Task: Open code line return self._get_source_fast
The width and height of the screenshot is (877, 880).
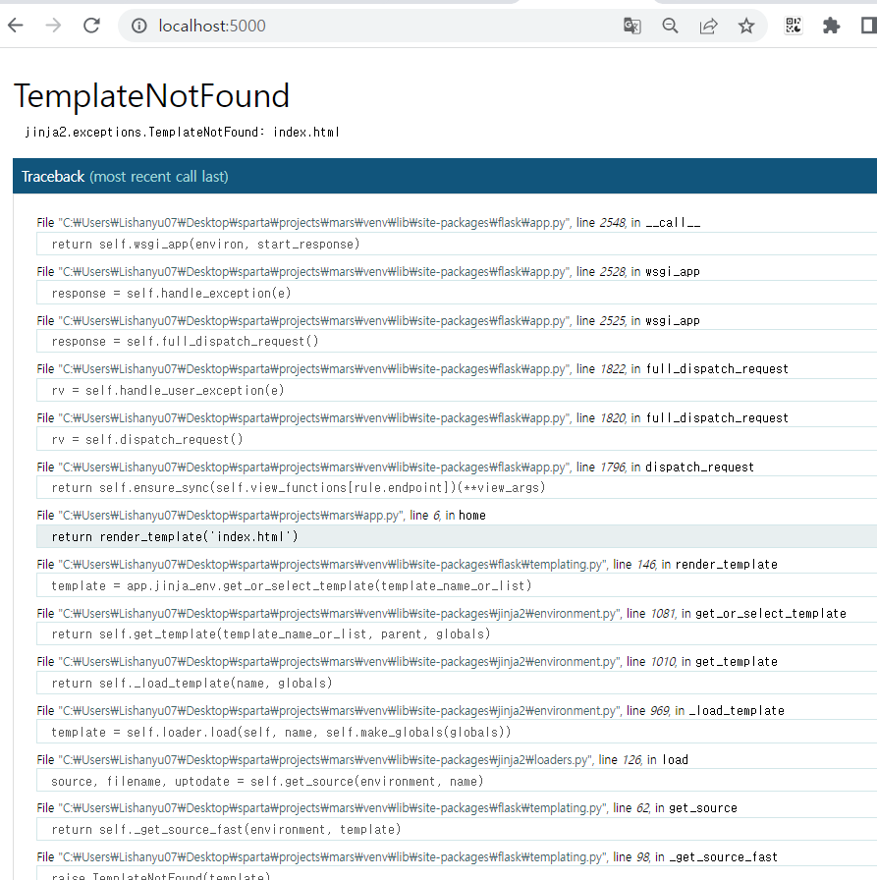Action: [x=457, y=830]
